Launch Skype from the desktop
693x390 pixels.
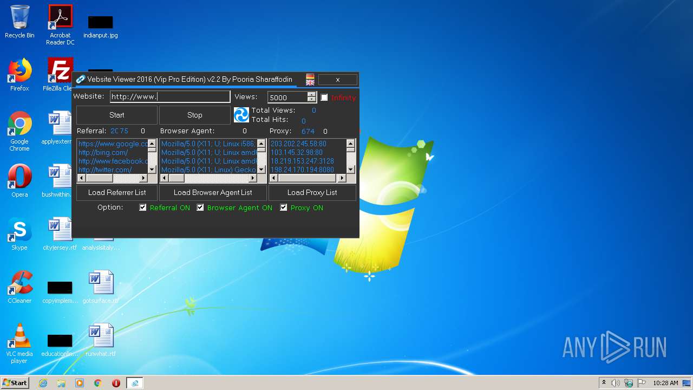click(x=19, y=233)
